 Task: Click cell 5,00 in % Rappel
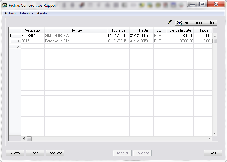(x=202, y=36)
